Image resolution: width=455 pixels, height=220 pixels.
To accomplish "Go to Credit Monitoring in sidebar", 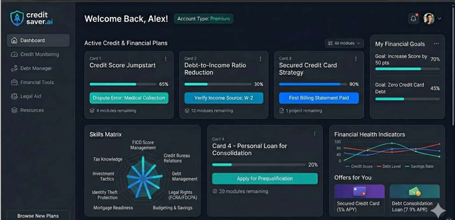I will coord(39,54).
